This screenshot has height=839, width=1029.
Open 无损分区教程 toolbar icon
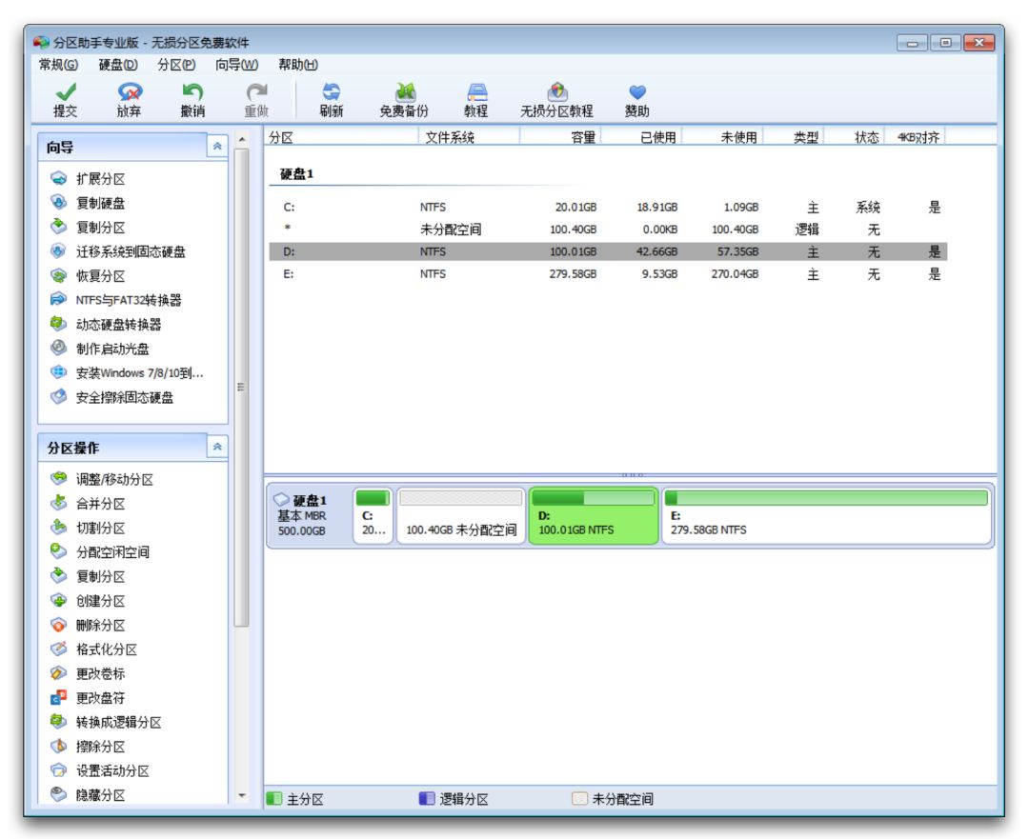[x=557, y=92]
